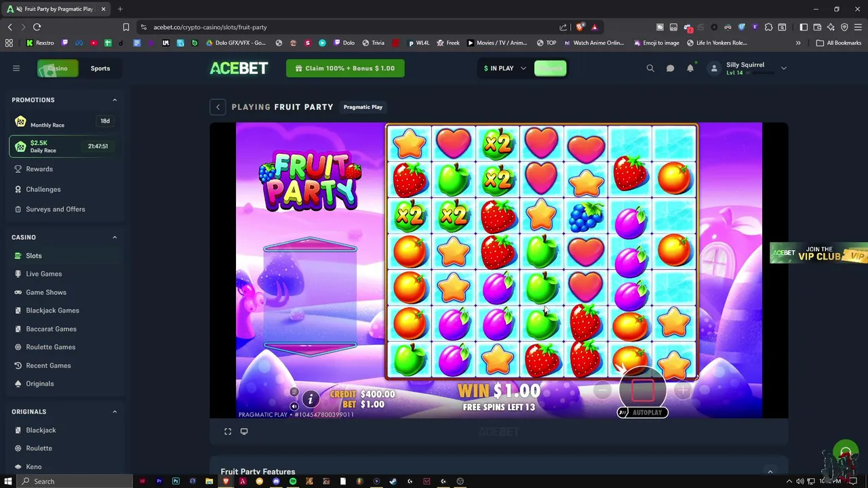Click the game info 'i' icon
This screenshot has width=868, height=488.
(x=311, y=399)
